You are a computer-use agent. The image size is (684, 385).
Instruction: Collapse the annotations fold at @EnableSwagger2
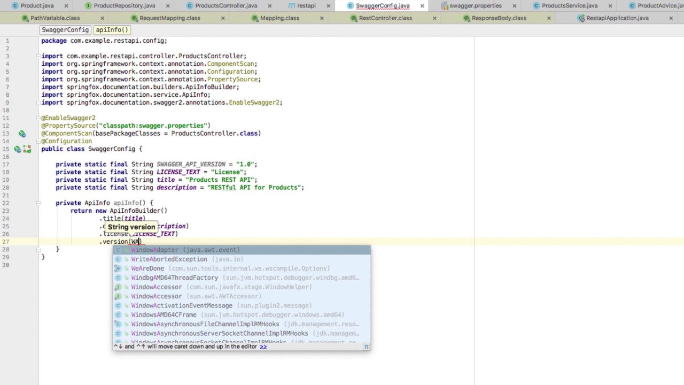click(x=38, y=118)
